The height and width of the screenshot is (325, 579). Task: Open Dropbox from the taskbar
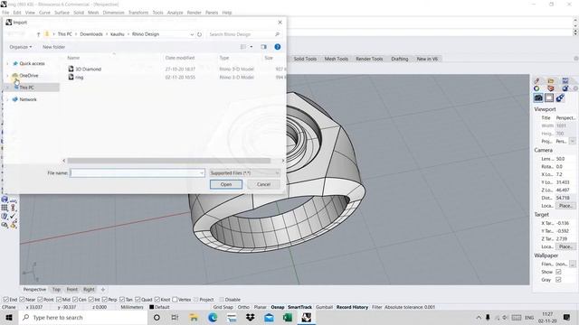[251, 318]
